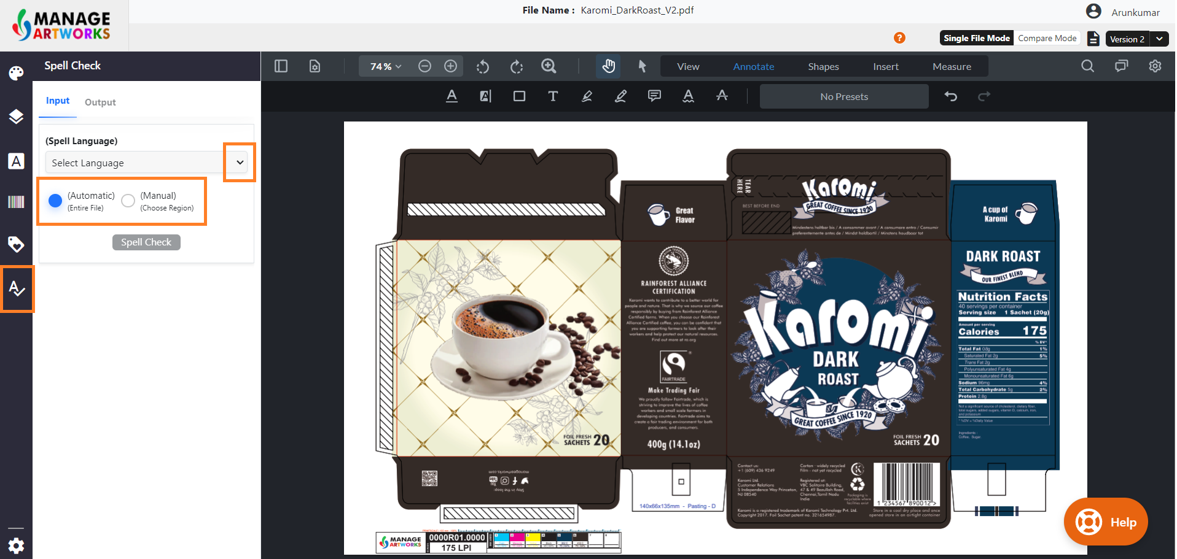Click the document icon beside Version
This screenshot has height=559, width=1177.
(1093, 39)
